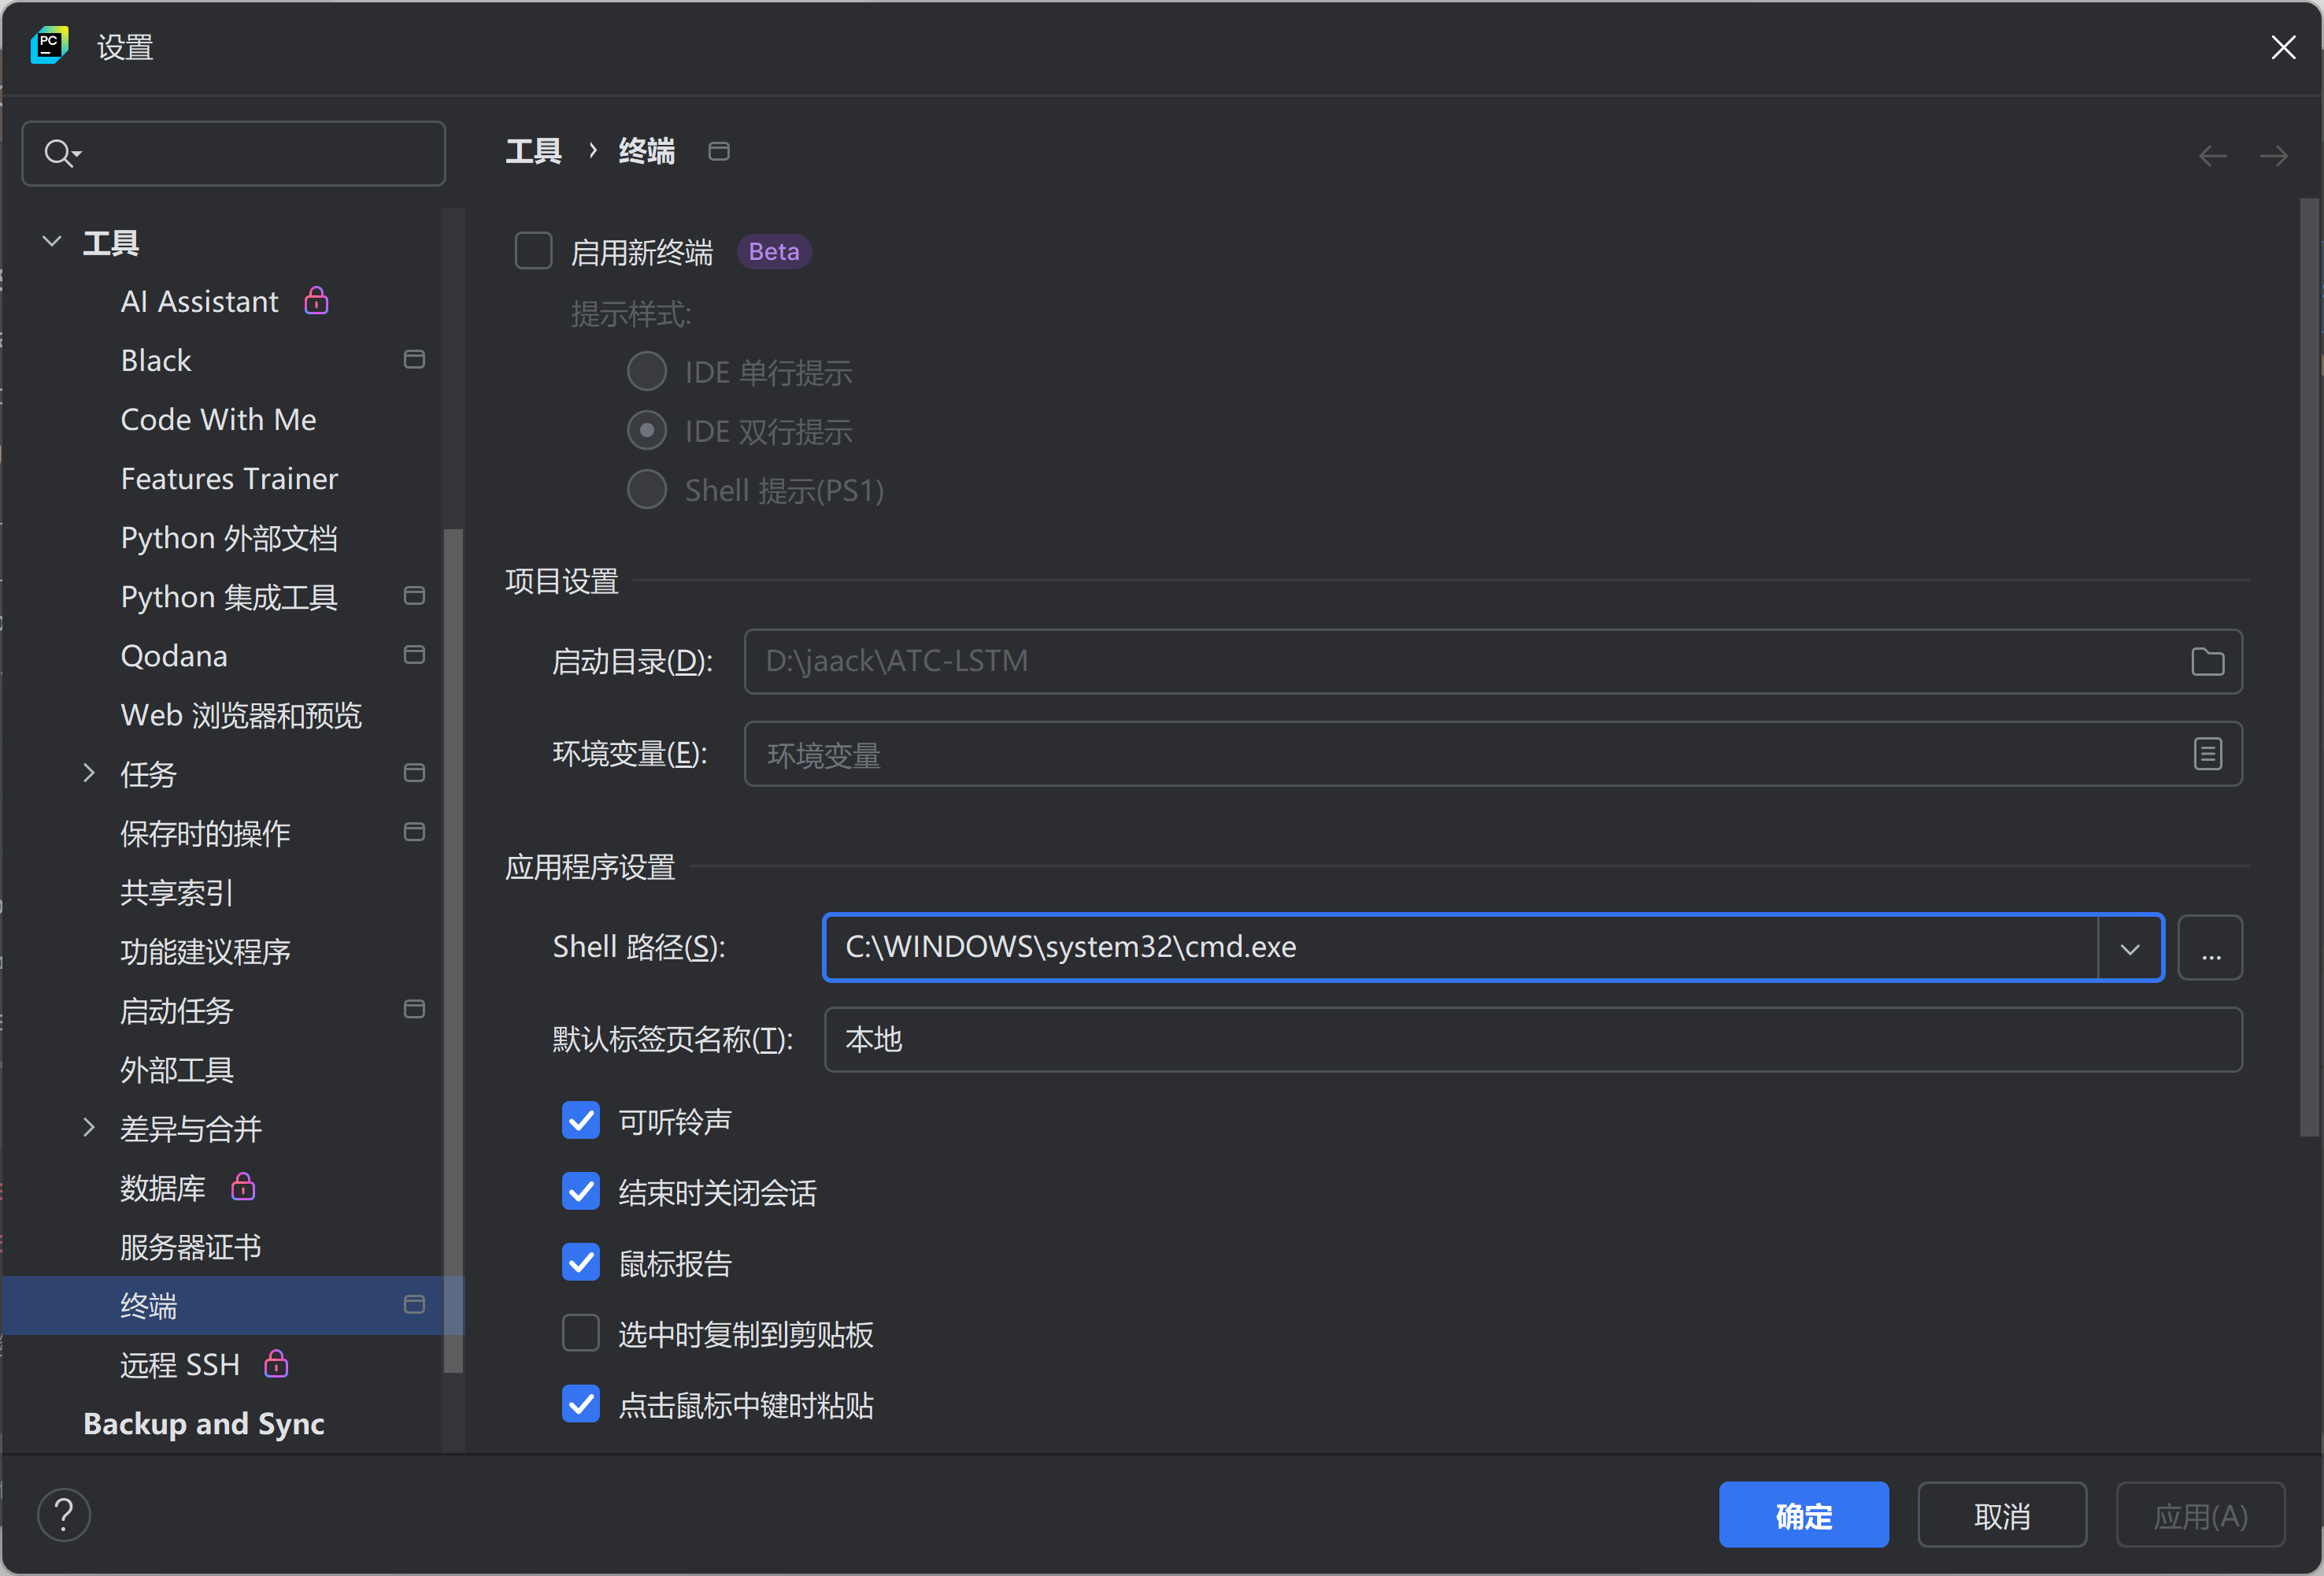Click the 确定 button
The image size is (2324, 1576).
tap(1803, 1514)
